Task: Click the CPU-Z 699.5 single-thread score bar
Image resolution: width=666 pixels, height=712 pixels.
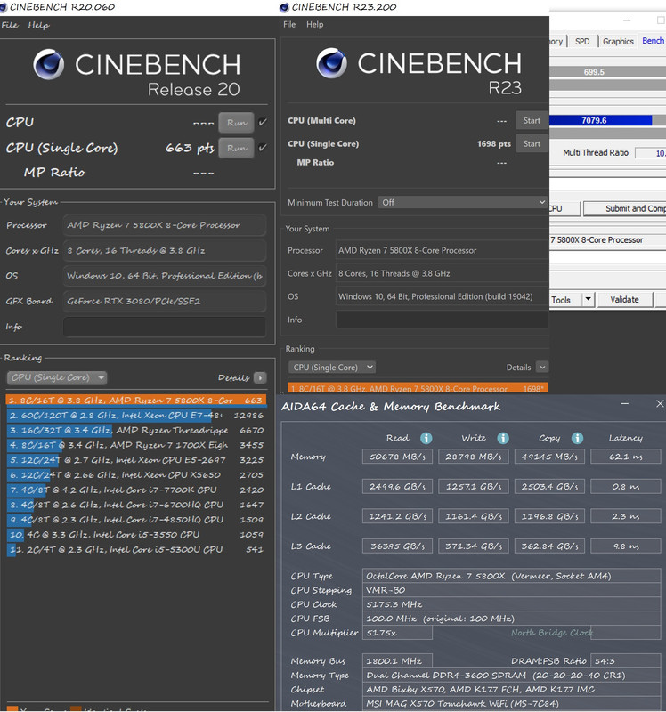Action: click(x=607, y=72)
